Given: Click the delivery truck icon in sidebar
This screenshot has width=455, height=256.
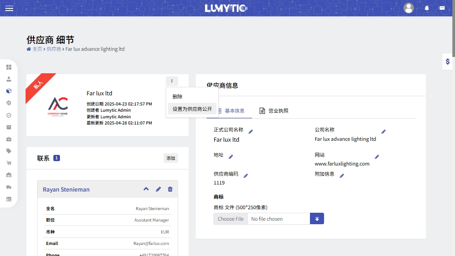Looking at the screenshot, I should coord(10,187).
